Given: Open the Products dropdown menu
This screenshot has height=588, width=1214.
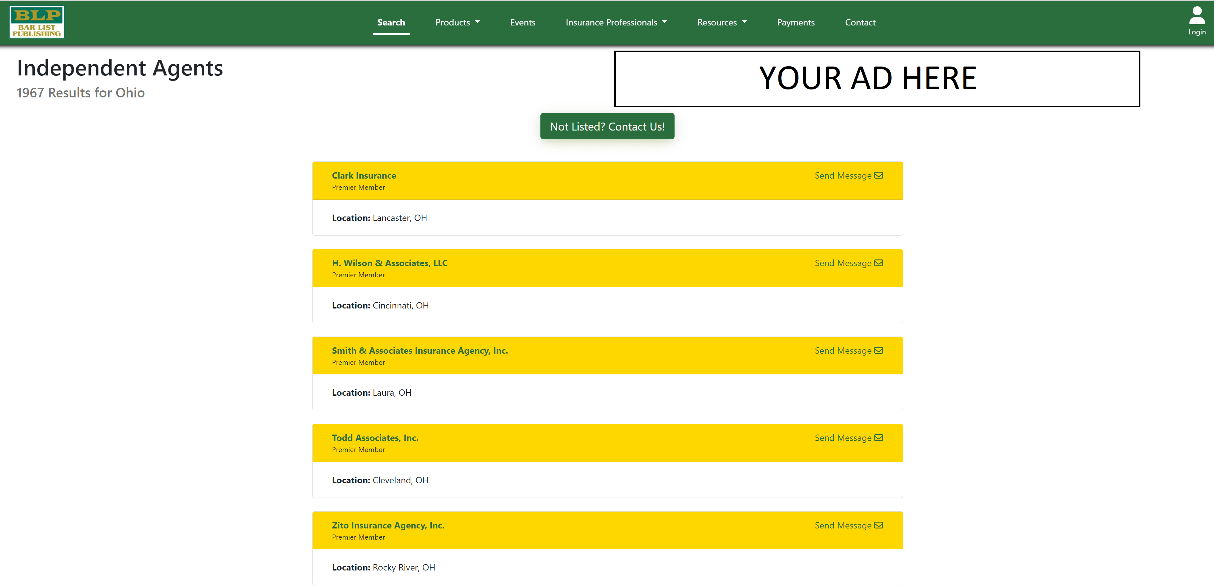Looking at the screenshot, I should (457, 22).
